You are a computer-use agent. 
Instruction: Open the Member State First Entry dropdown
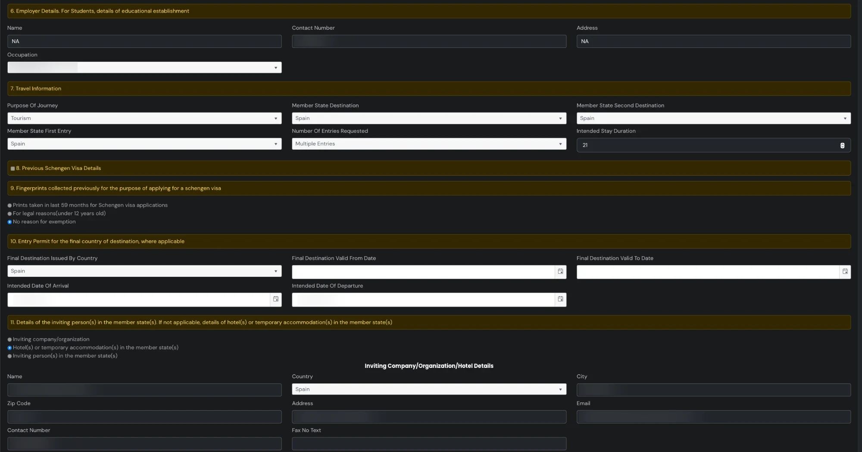click(144, 144)
